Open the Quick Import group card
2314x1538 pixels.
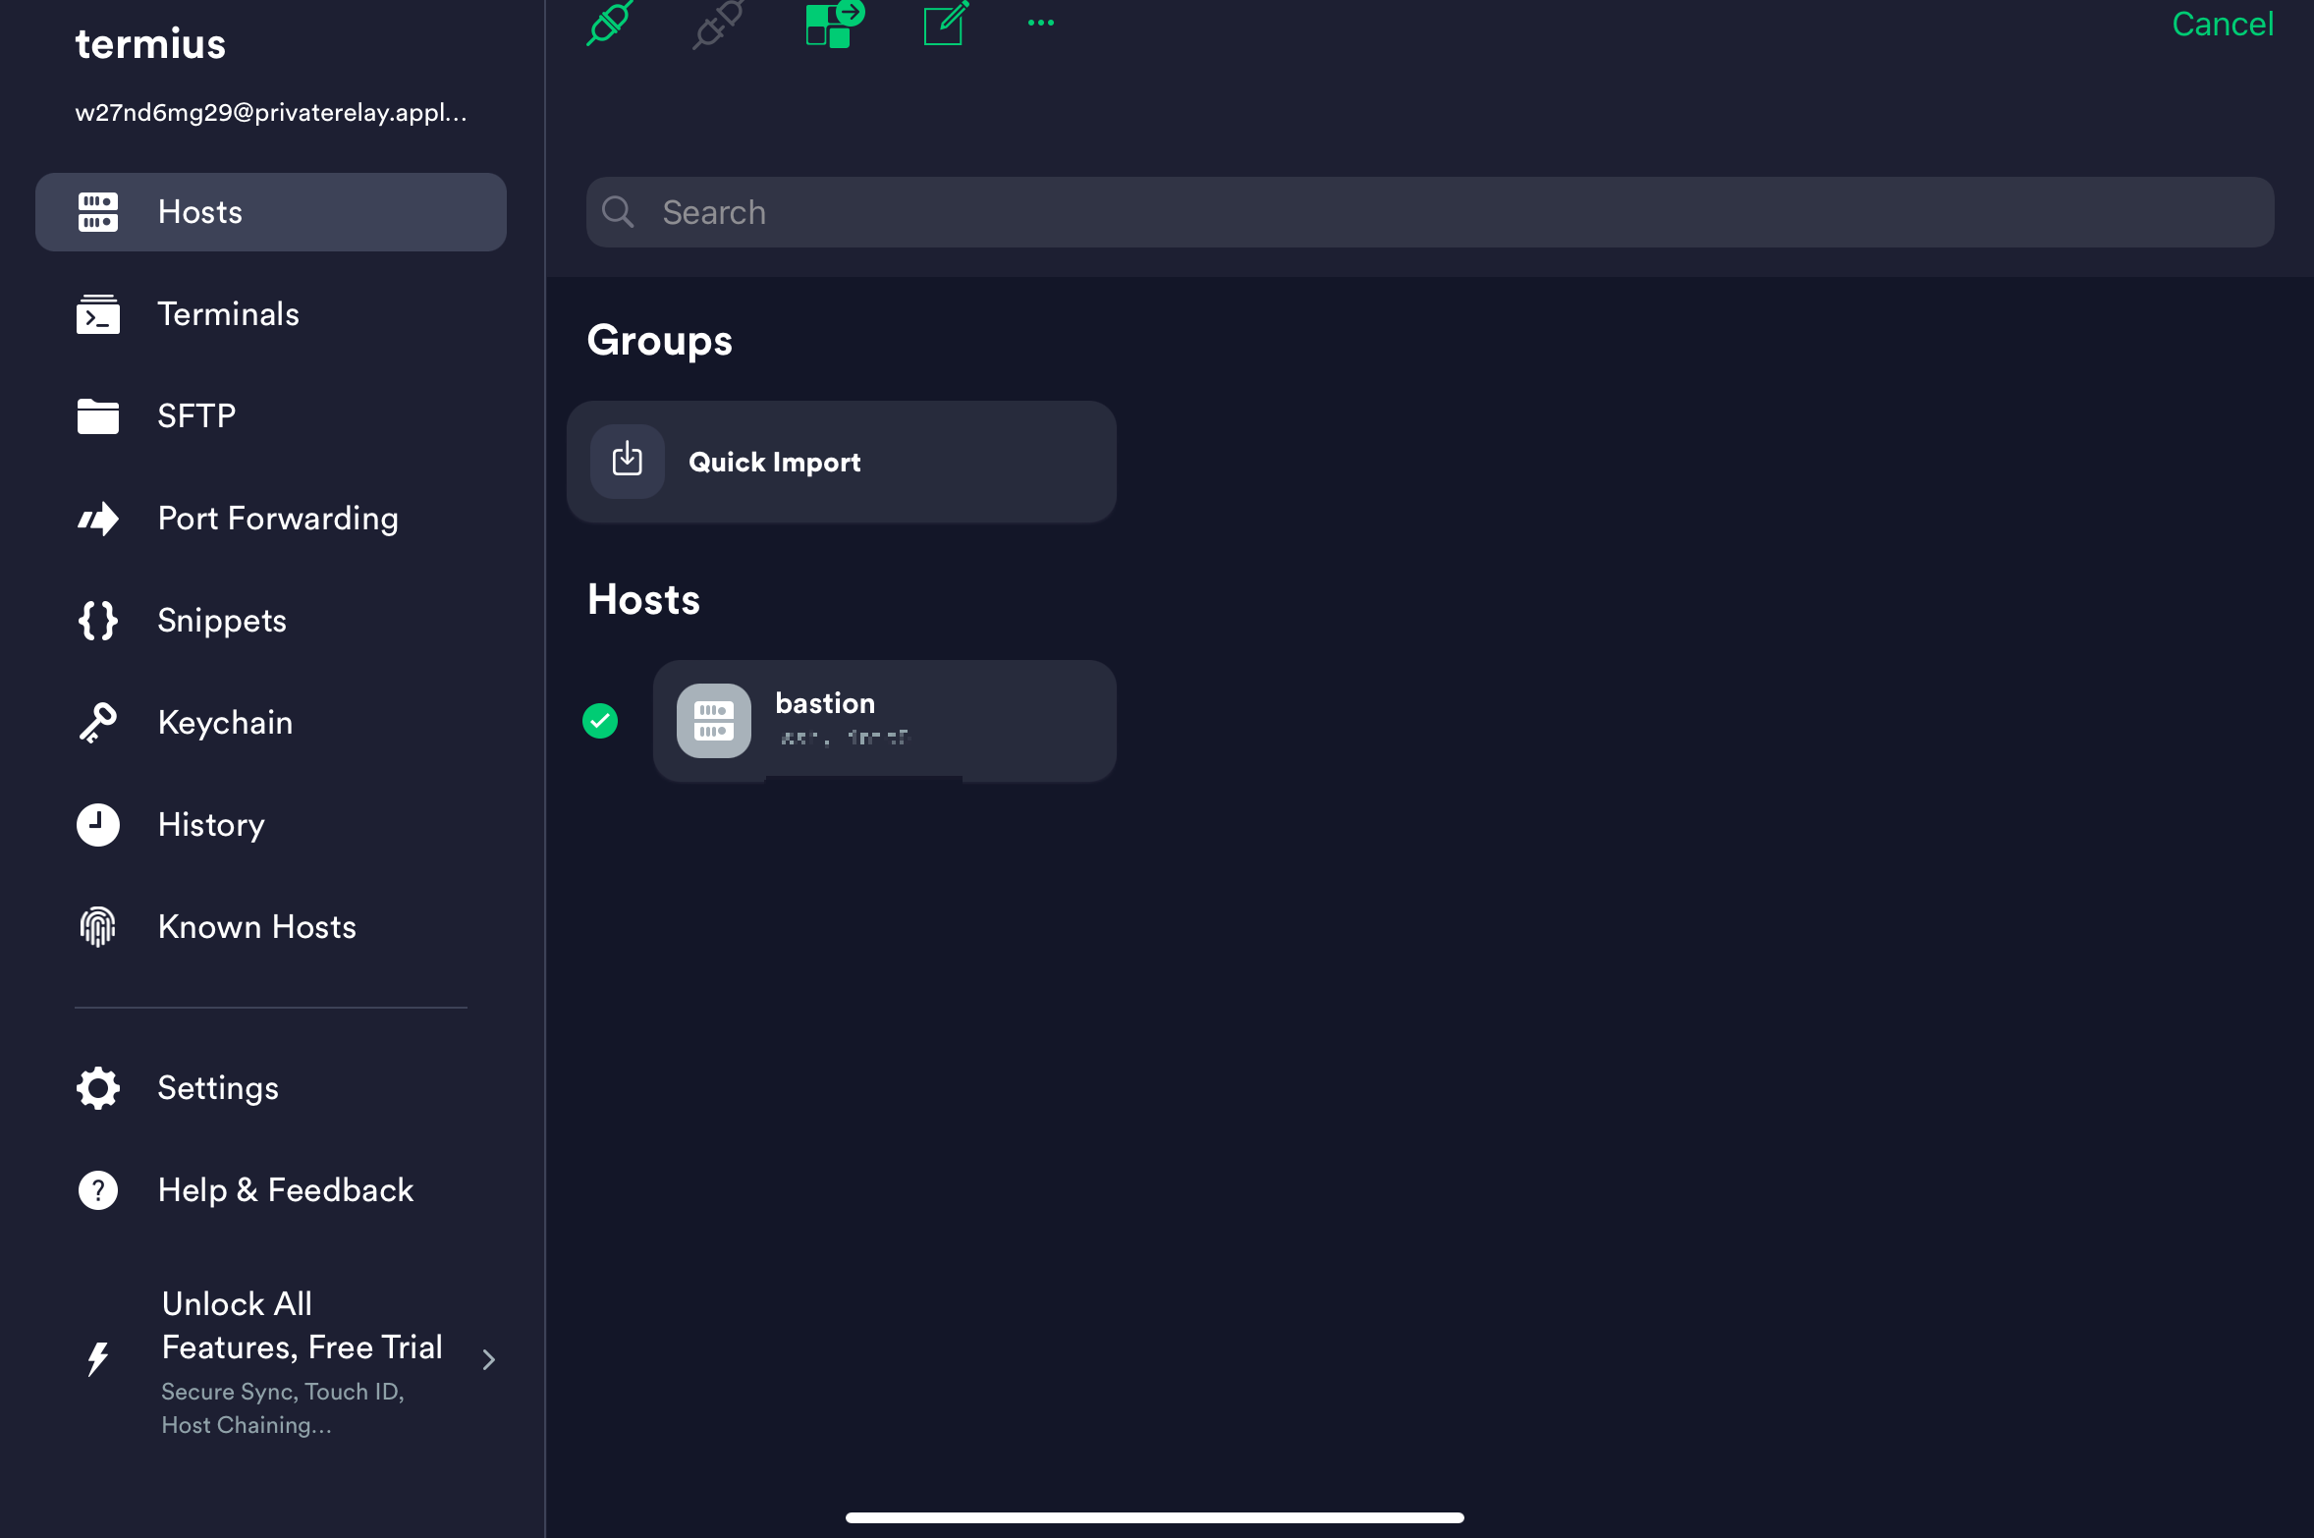[842, 462]
